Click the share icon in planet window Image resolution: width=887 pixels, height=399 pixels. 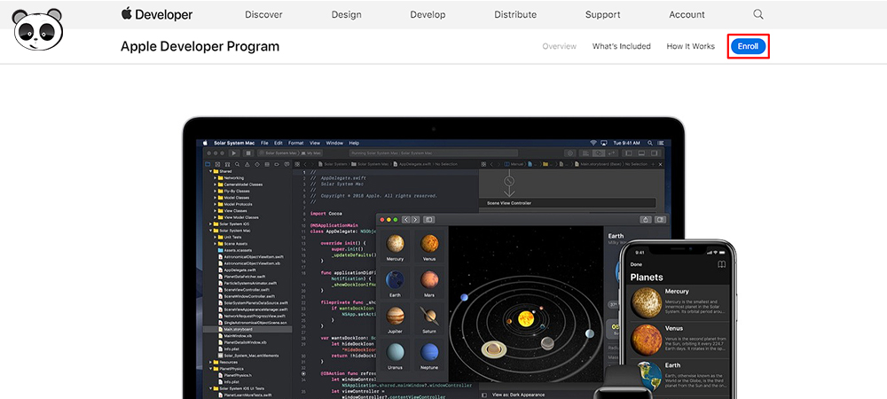tap(646, 219)
